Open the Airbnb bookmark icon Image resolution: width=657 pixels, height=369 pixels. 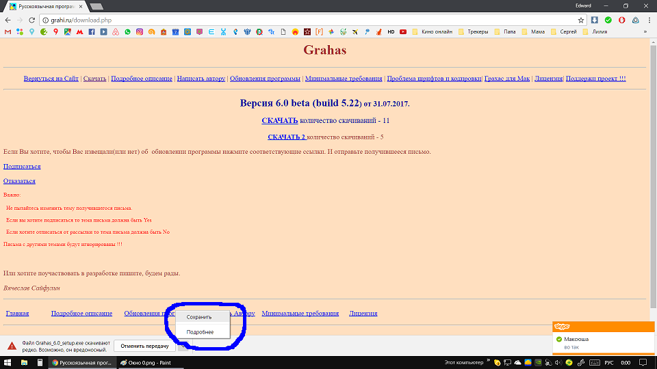coord(116,32)
